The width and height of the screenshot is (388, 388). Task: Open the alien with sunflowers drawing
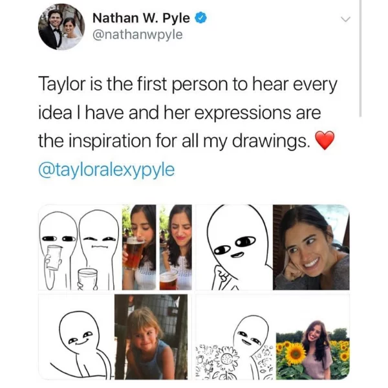click(x=236, y=337)
